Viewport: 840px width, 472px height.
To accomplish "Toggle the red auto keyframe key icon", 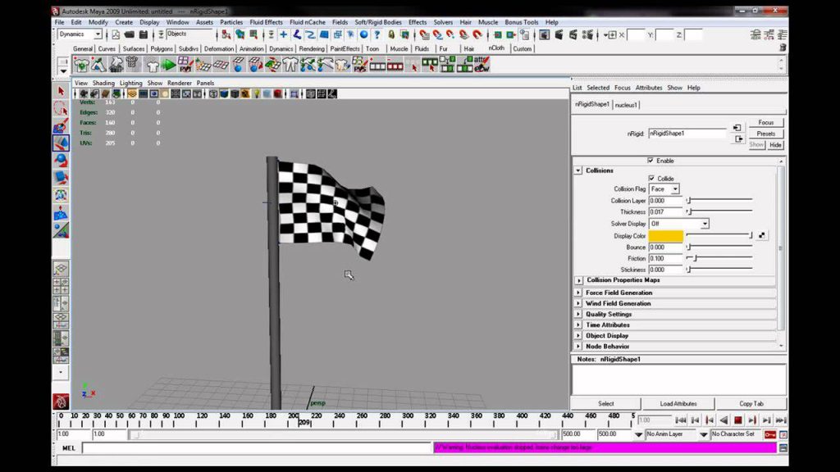I will tap(770, 434).
